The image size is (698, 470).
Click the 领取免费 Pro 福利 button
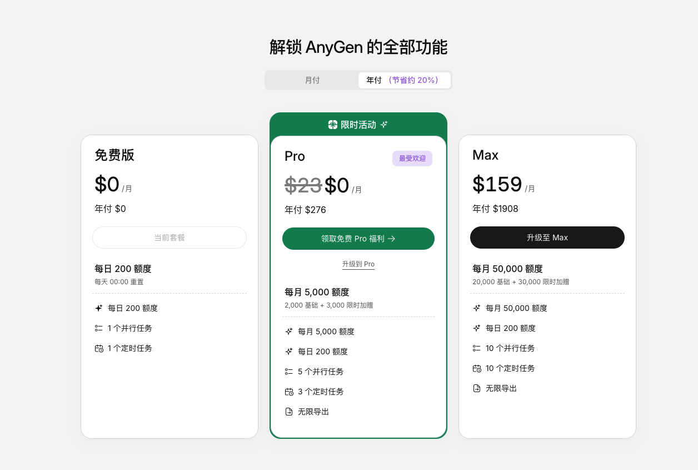[x=358, y=238]
